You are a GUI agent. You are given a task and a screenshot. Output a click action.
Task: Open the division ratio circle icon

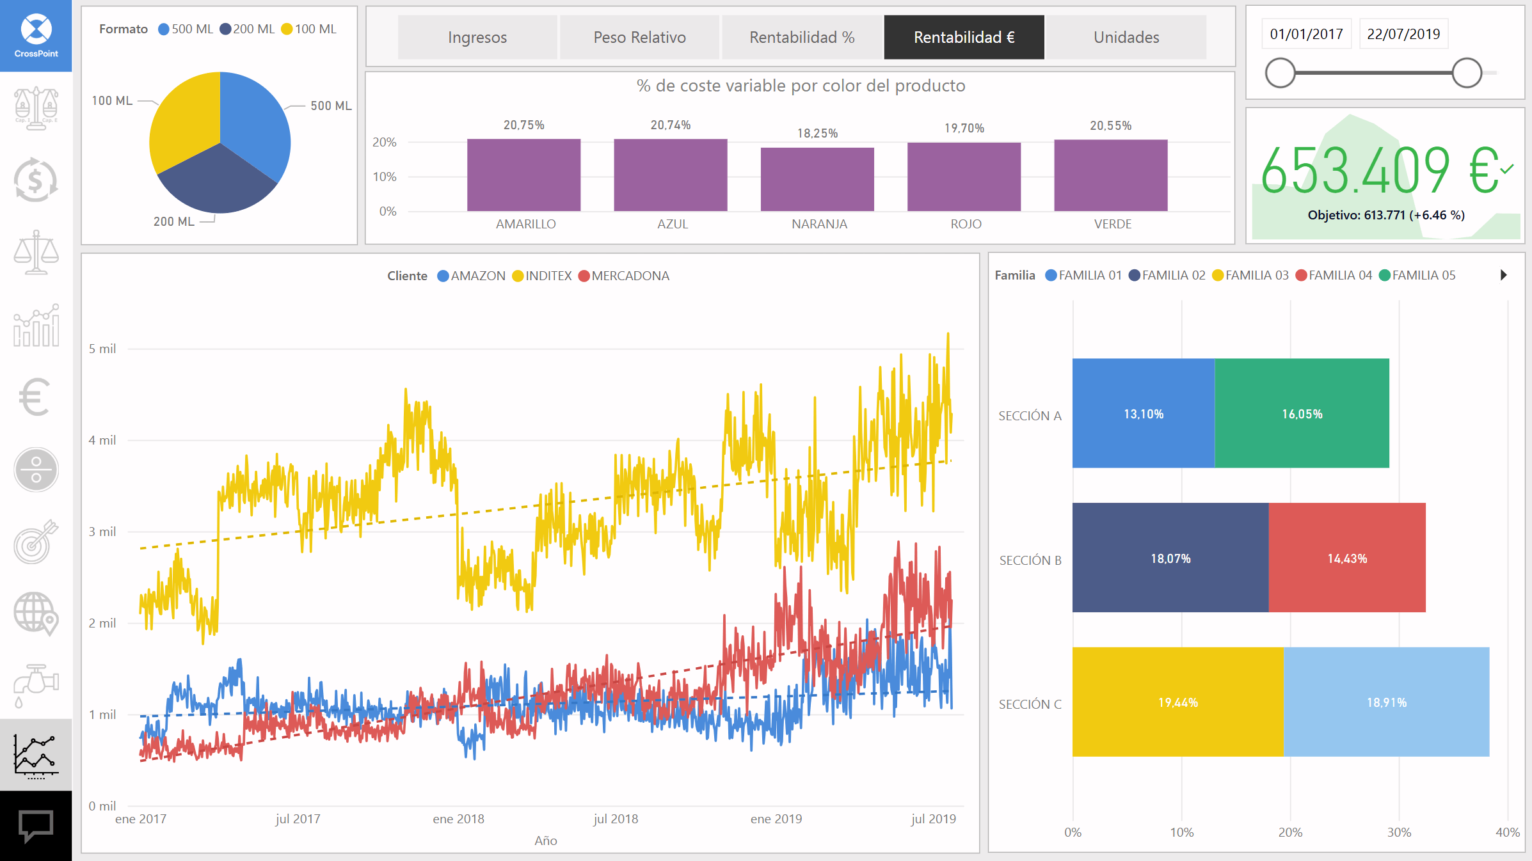tap(36, 470)
